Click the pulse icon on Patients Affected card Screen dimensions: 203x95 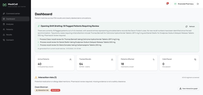[x=154, y=59]
